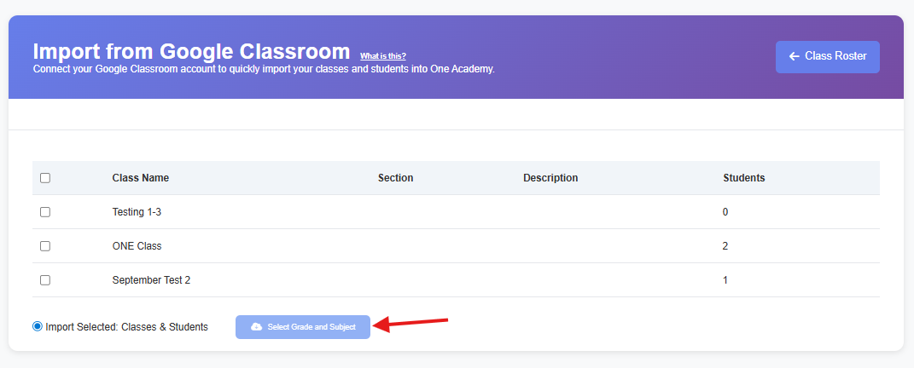Click the Testing 1-3 class name

tap(137, 212)
